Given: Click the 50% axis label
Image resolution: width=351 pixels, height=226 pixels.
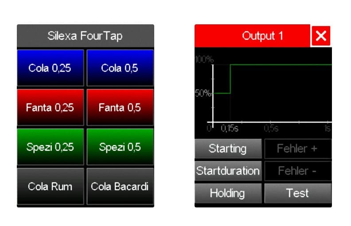Looking at the screenshot, I should coord(203,93).
